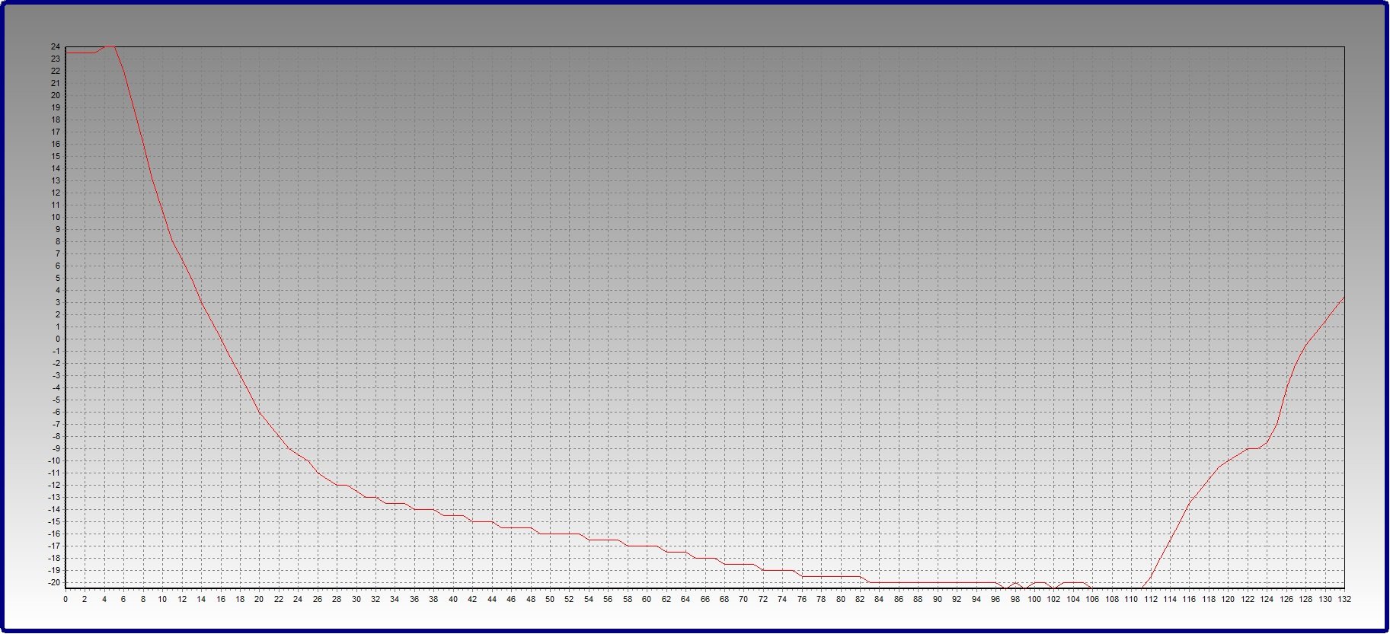Click the last x-axis label 132
The height and width of the screenshot is (634, 1390).
point(1344,600)
